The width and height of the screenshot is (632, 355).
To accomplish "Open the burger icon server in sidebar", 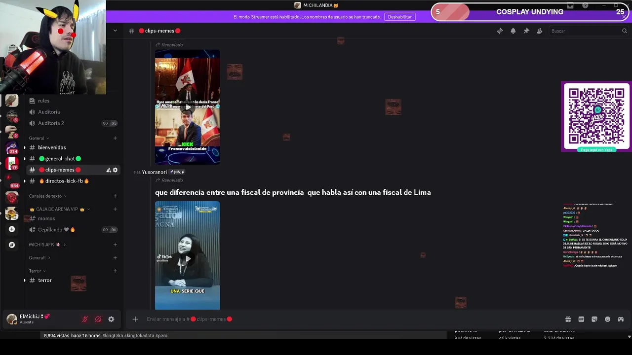I will (x=12, y=213).
